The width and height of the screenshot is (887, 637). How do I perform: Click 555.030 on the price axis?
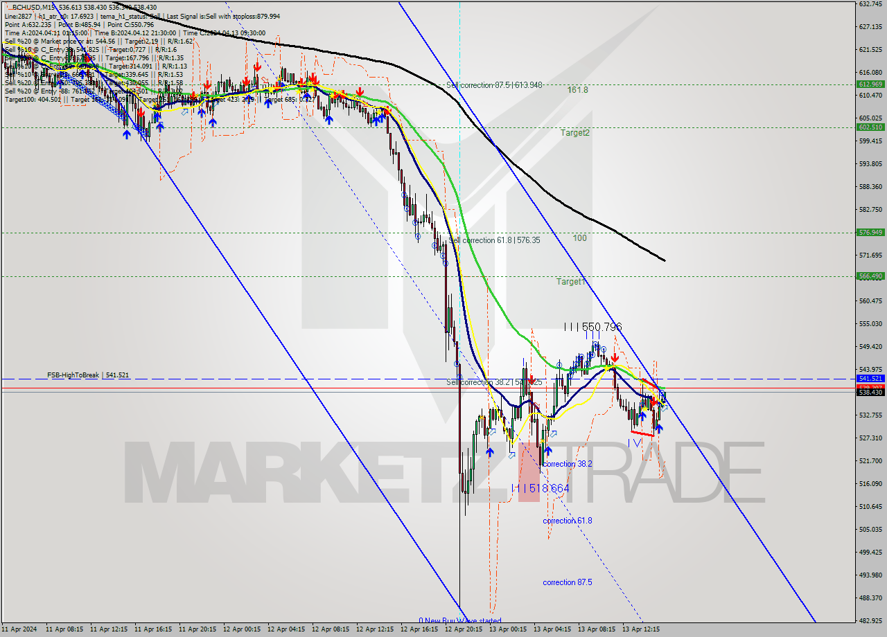tap(870, 324)
